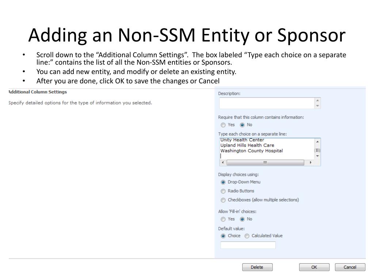Click the Description text box
The height and width of the screenshot is (280, 374).
(267, 103)
